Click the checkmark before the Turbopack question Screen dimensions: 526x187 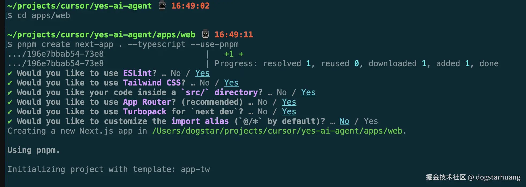click(x=10, y=112)
